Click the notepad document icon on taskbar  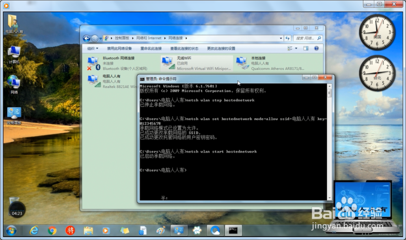(143, 230)
